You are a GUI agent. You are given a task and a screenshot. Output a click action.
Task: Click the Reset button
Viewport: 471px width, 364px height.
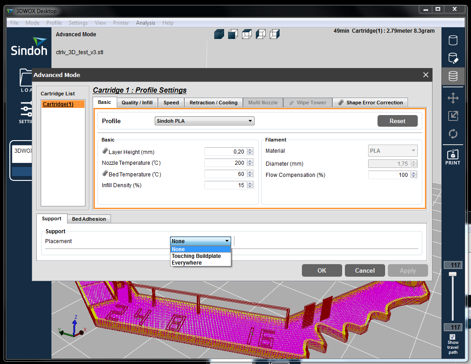[x=397, y=121]
